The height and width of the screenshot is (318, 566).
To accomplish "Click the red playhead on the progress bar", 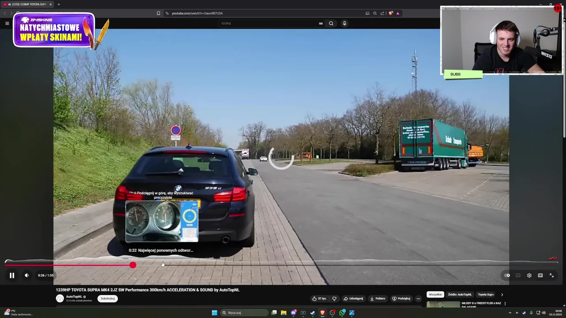I will point(133,265).
